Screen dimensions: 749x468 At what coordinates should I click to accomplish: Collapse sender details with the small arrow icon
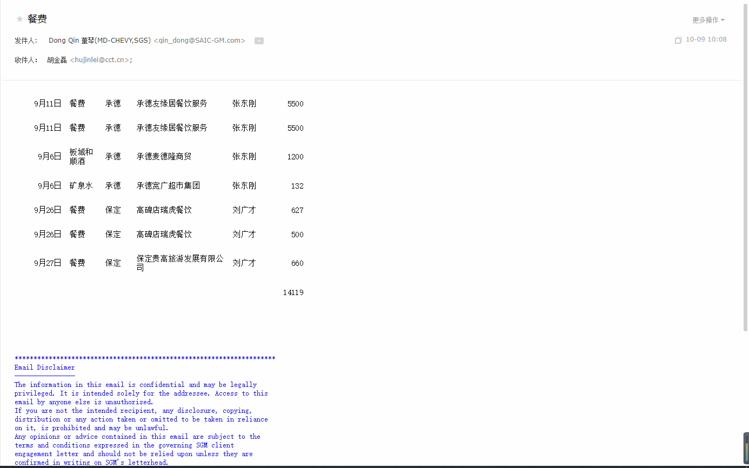pyautogui.click(x=259, y=41)
